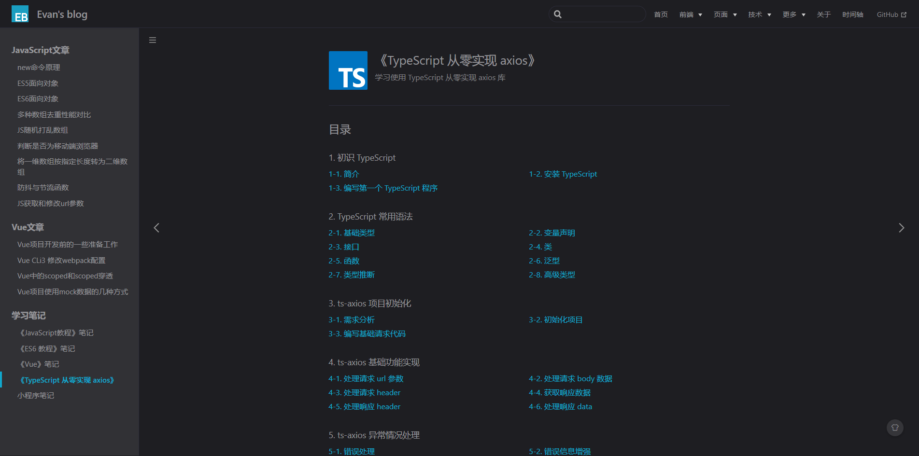Open chapter 4-2. 处理请求 body 数据

(x=571, y=379)
